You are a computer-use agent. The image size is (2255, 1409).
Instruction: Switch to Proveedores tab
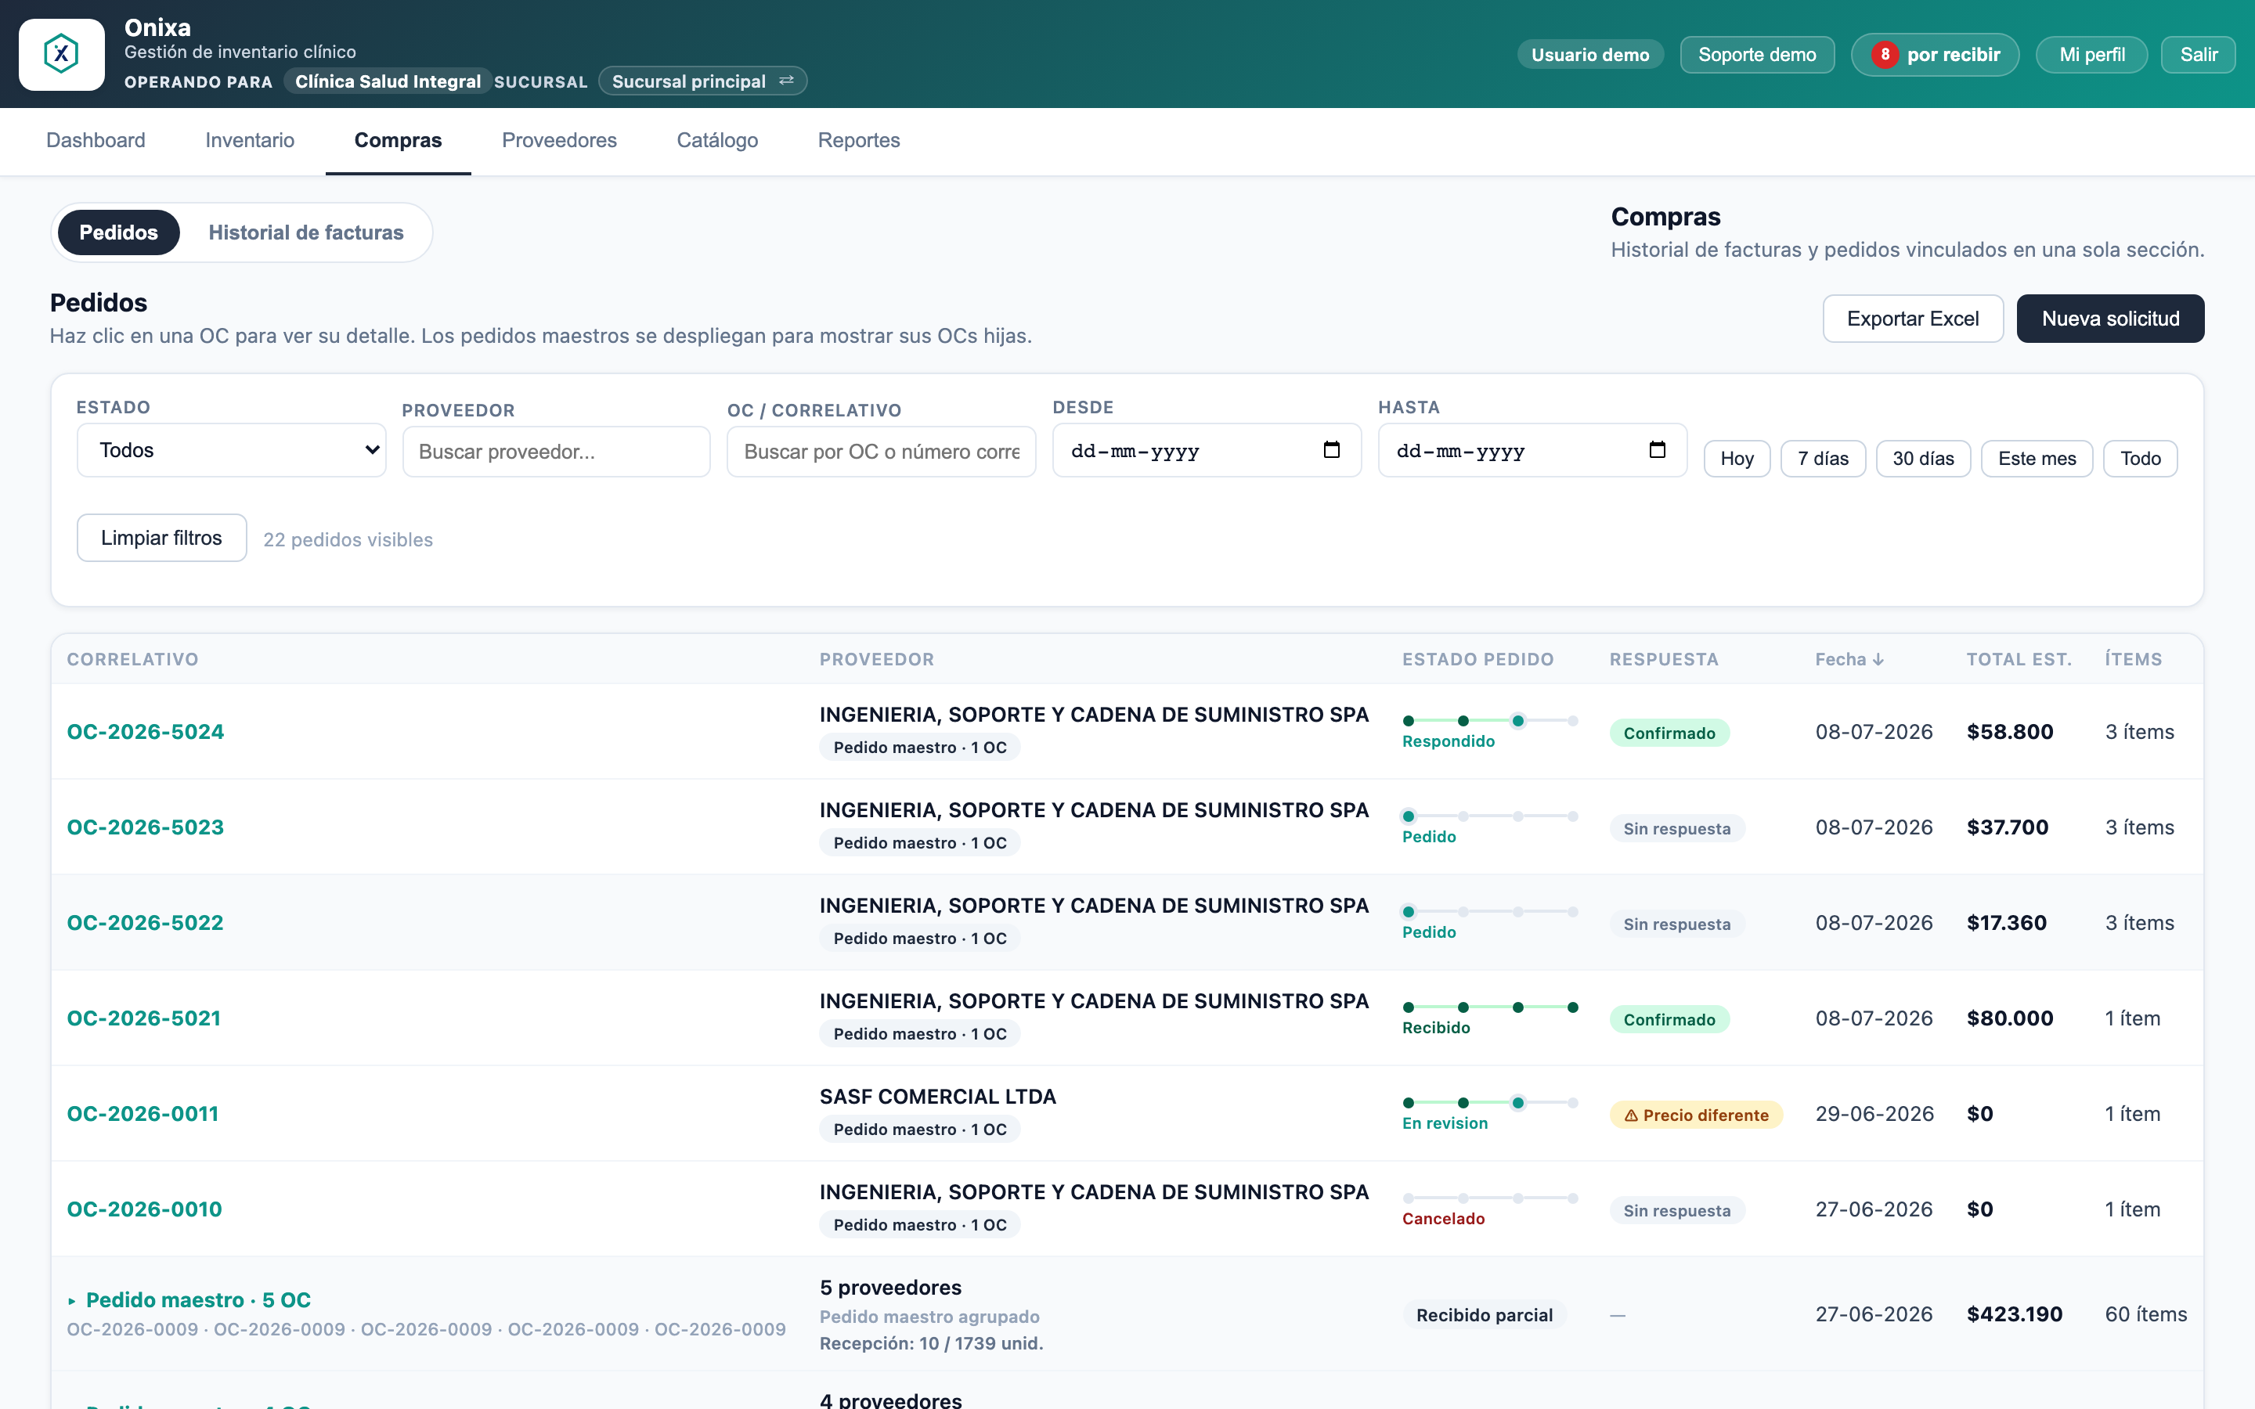coord(559,141)
